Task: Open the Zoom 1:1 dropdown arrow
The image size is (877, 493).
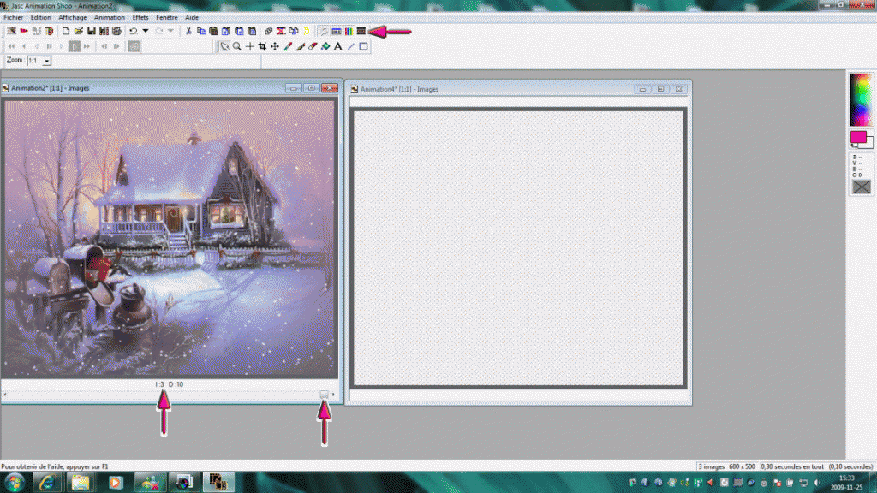Action: tap(47, 61)
